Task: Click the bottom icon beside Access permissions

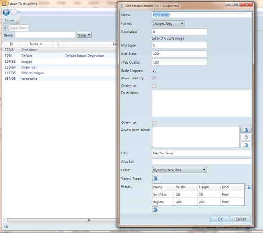Action: [246, 144]
